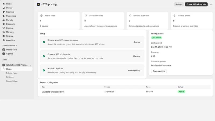Click the Markets globe icon

click(x=3, y=32)
